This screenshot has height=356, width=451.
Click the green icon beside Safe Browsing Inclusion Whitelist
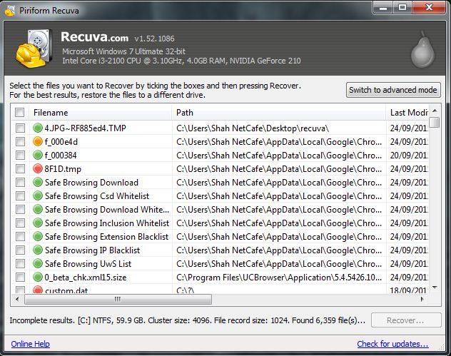pos(38,223)
